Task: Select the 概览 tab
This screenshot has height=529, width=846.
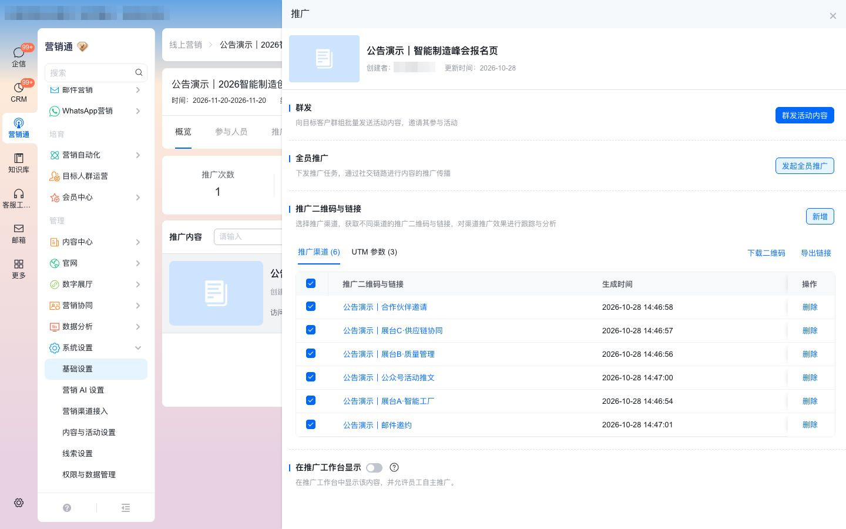Action: click(x=183, y=132)
